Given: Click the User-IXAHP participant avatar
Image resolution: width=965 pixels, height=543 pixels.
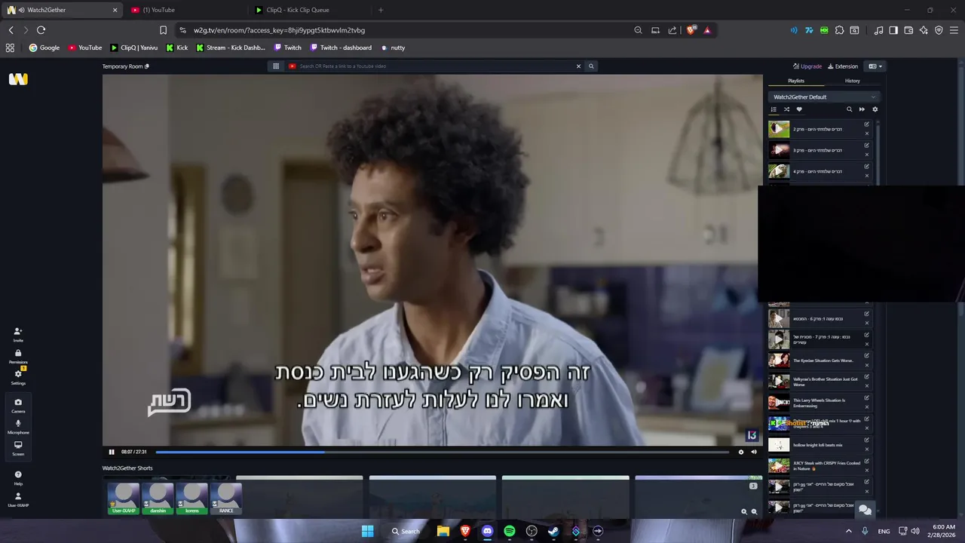Looking at the screenshot, I should click(x=124, y=499).
